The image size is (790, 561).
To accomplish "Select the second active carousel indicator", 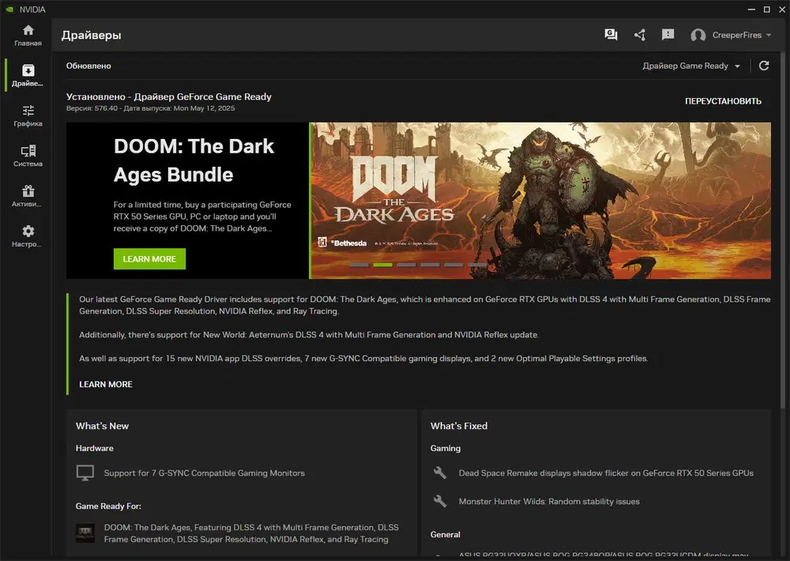I will [382, 265].
